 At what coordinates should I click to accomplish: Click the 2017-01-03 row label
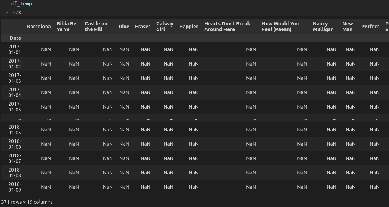15,78
